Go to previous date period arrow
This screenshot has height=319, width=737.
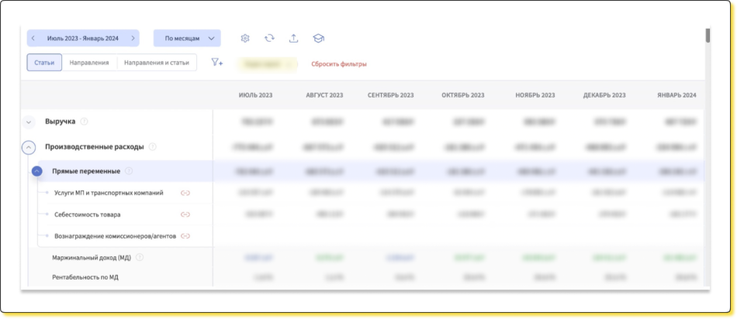[33, 38]
